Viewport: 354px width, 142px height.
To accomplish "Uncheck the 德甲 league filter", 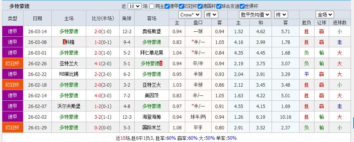I will click(167, 6).
